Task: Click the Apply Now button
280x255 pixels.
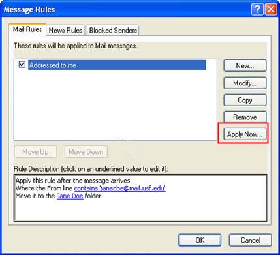Action: 245,134
